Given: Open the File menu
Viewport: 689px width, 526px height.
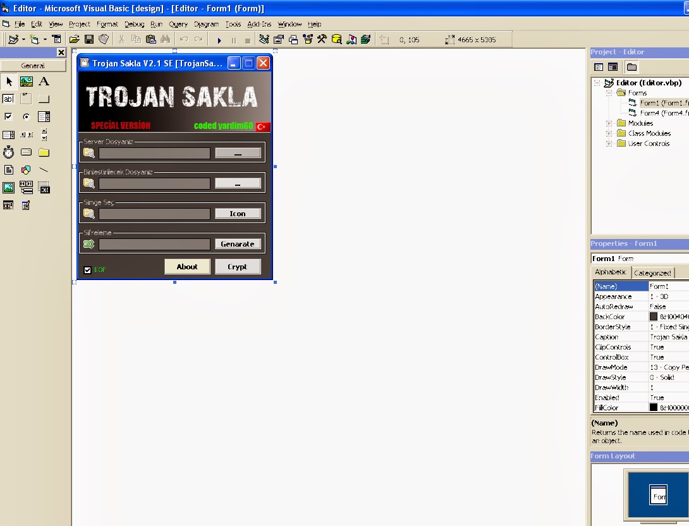Looking at the screenshot, I should tap(20, 24).
